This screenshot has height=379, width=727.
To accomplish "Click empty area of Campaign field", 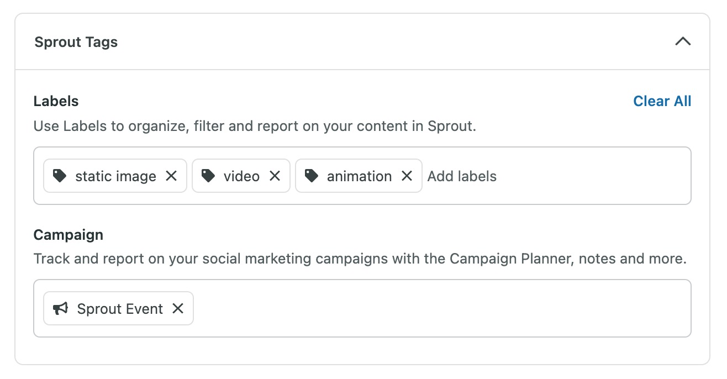I will 442,308.
